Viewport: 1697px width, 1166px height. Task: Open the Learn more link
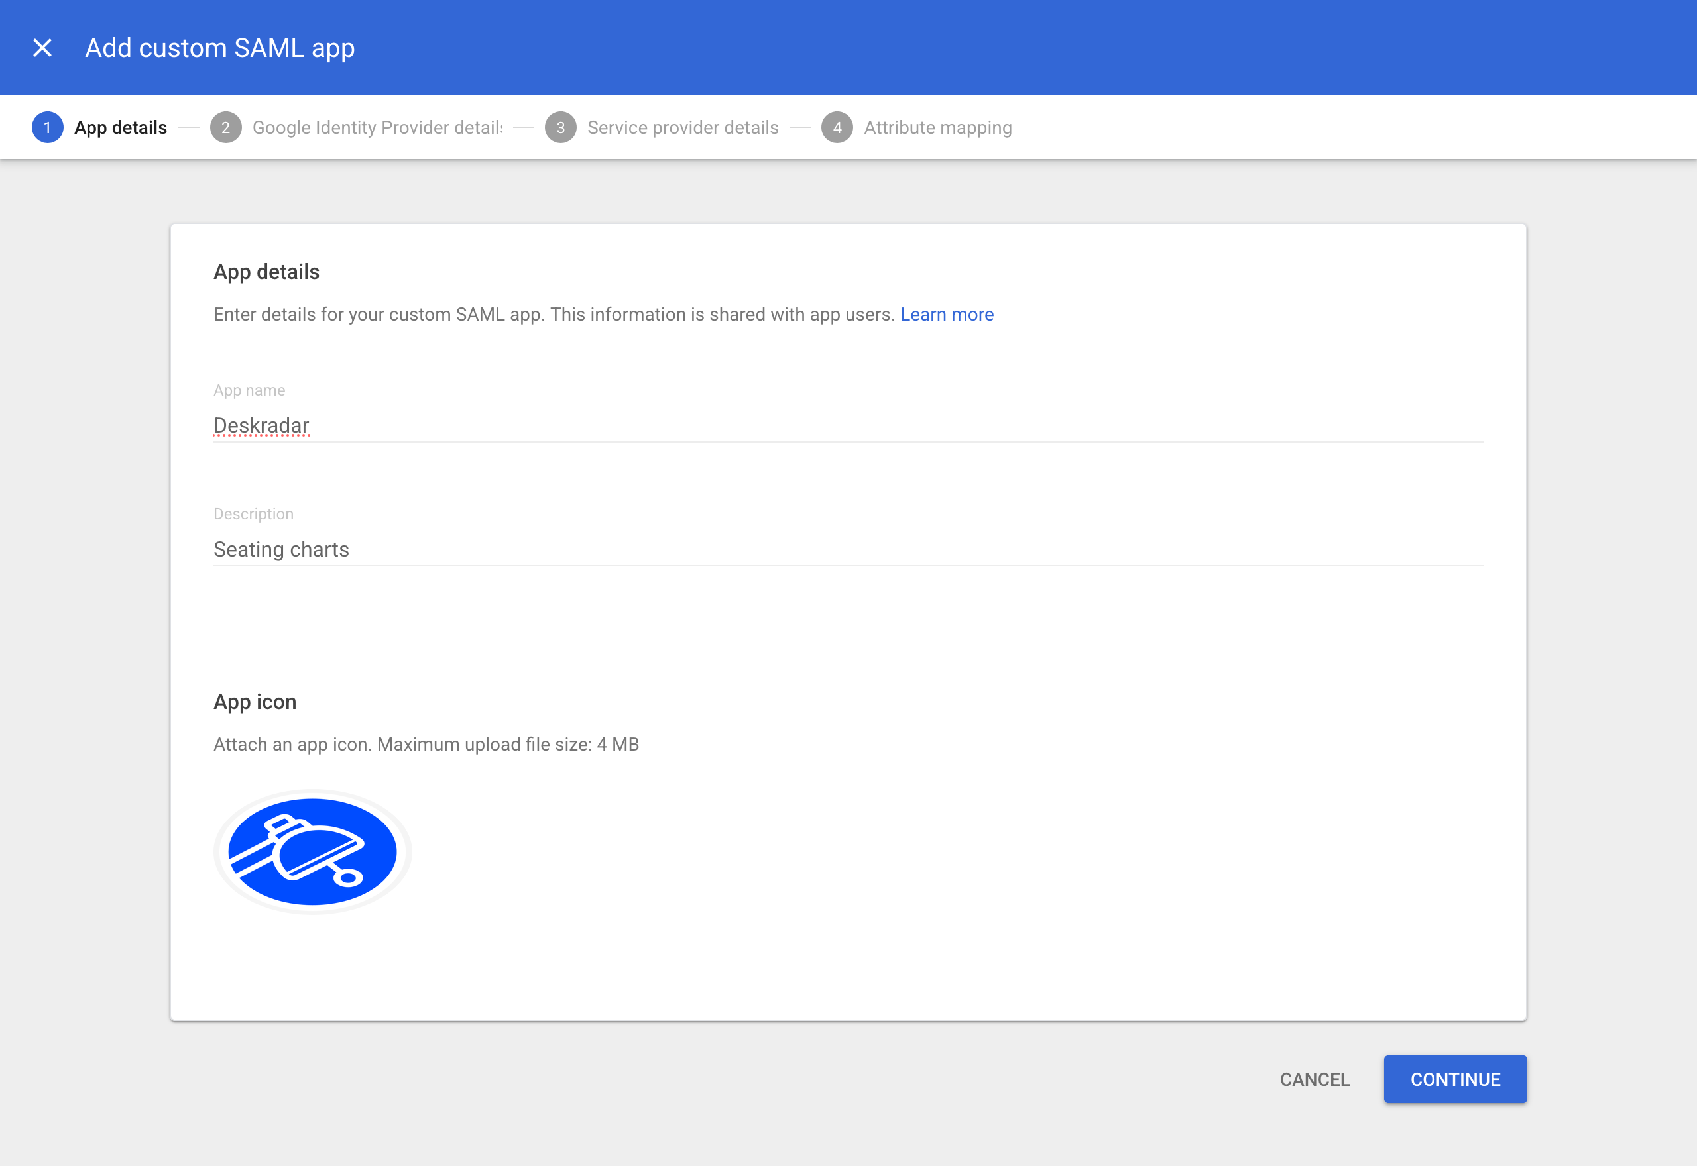[947, 315]
